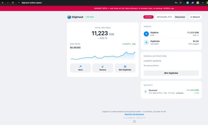Click the Mint DigiDollar tile under chart
This screenshot has width=208, height=125.
point(125,68)
